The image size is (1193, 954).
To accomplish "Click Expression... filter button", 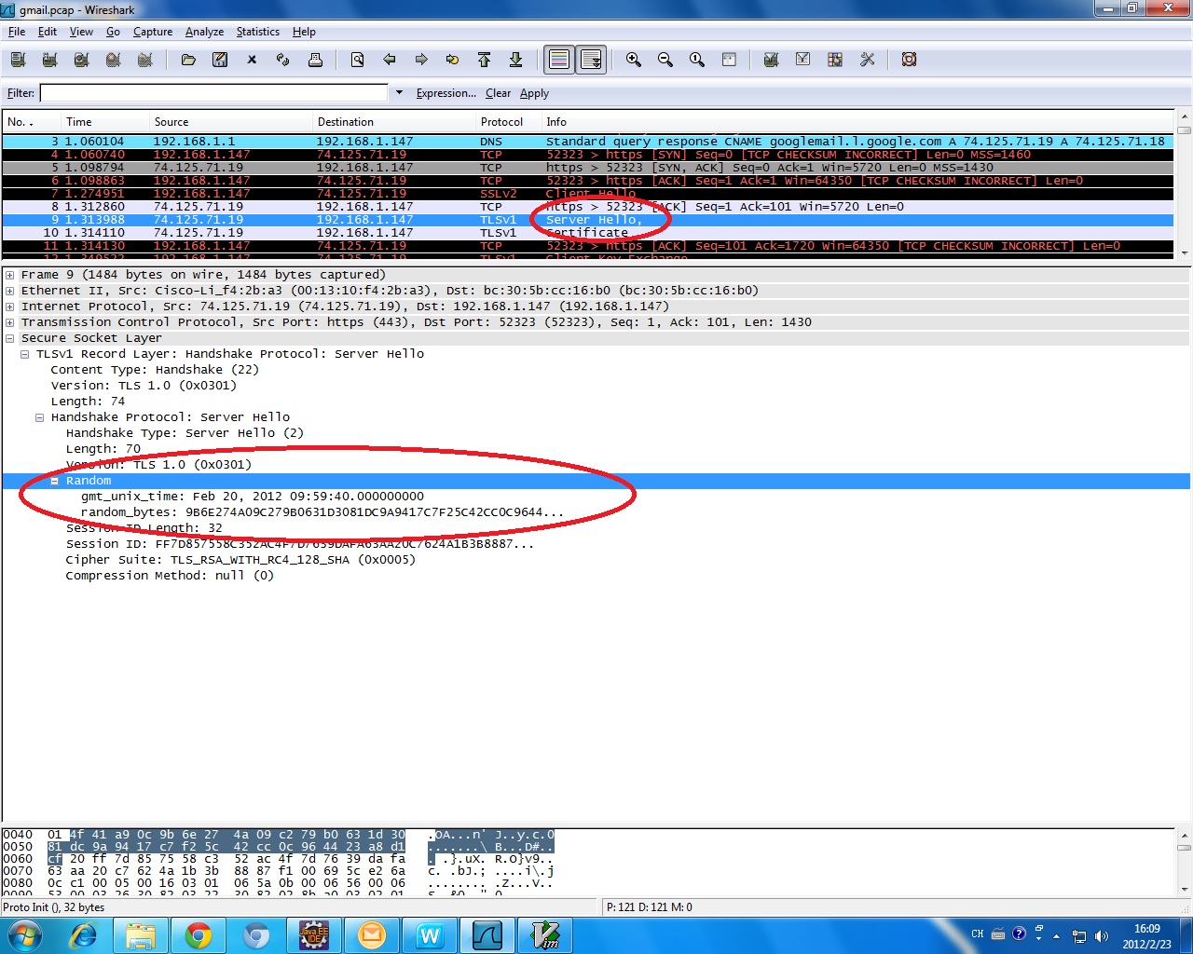I will (x=446, y=93).
